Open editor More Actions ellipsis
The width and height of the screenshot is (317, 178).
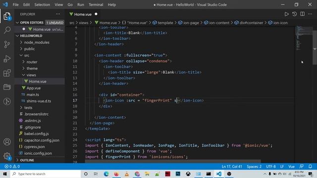point(310,14)
